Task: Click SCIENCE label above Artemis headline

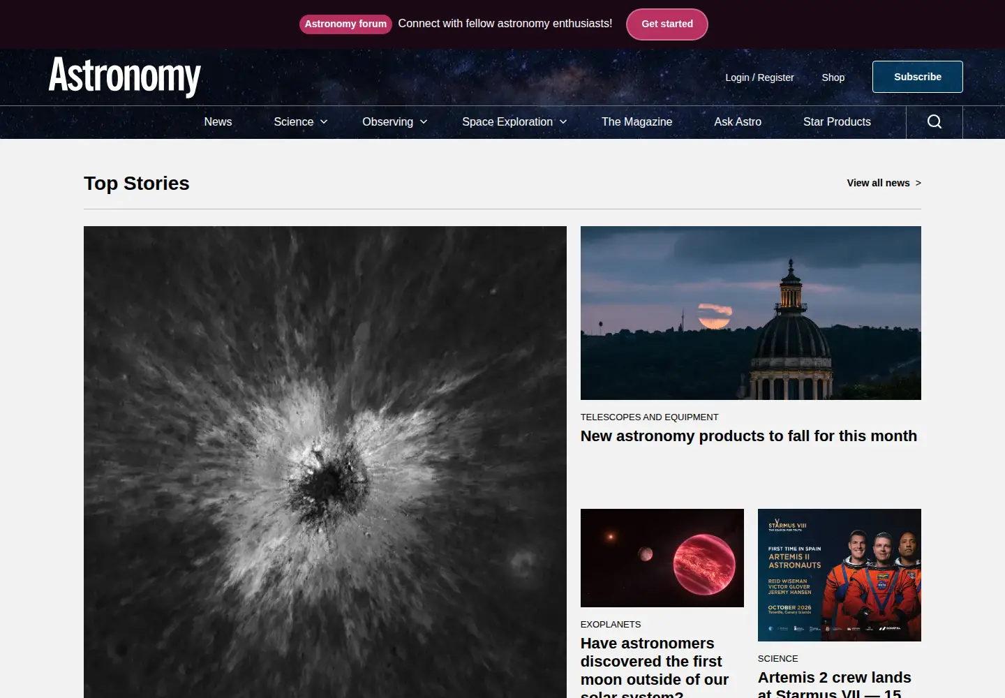Action: click(x=777, y=659)
